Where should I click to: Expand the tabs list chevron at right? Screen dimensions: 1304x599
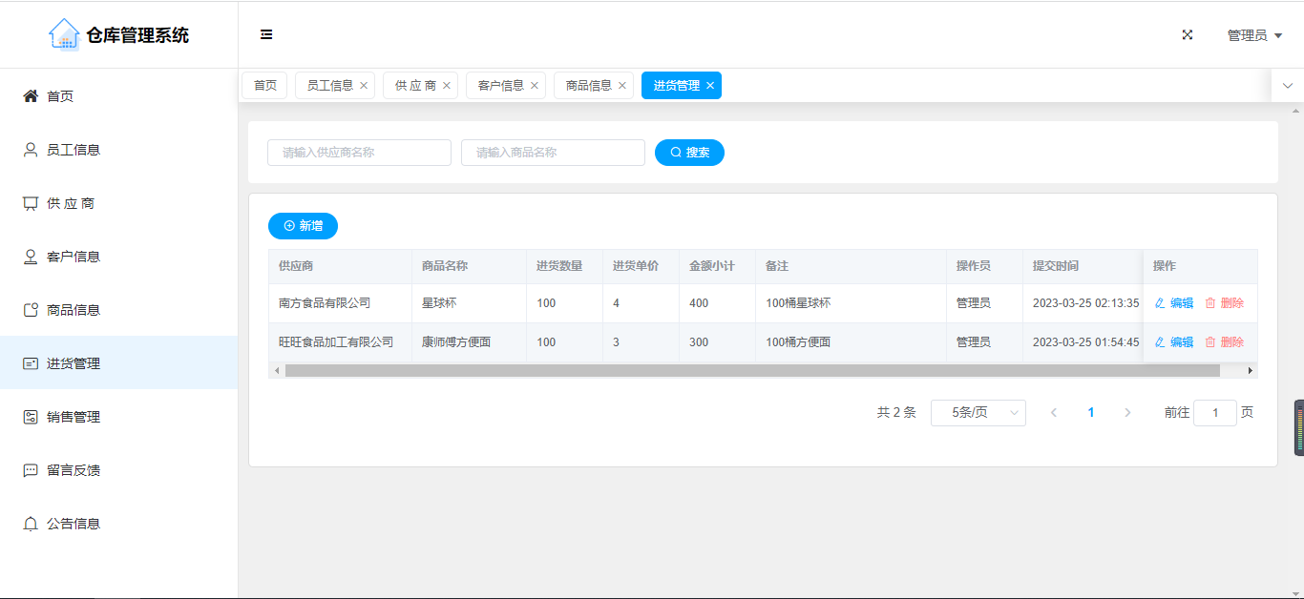point(1287,86)
